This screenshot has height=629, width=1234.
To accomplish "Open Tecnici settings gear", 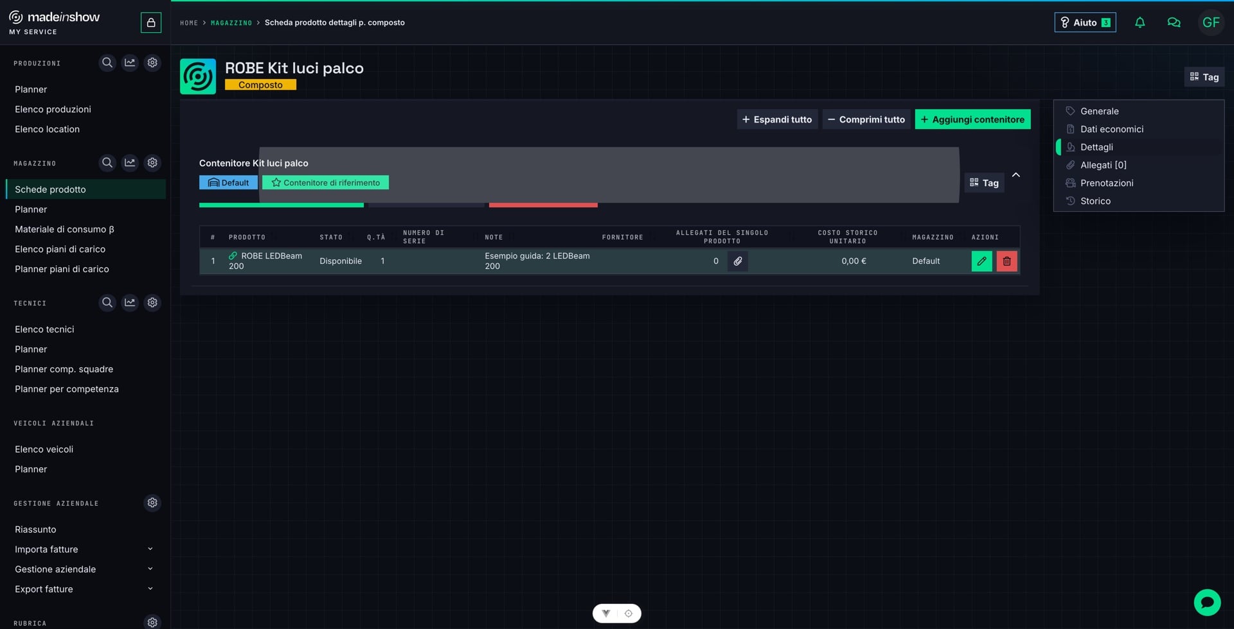I will 152,303.
